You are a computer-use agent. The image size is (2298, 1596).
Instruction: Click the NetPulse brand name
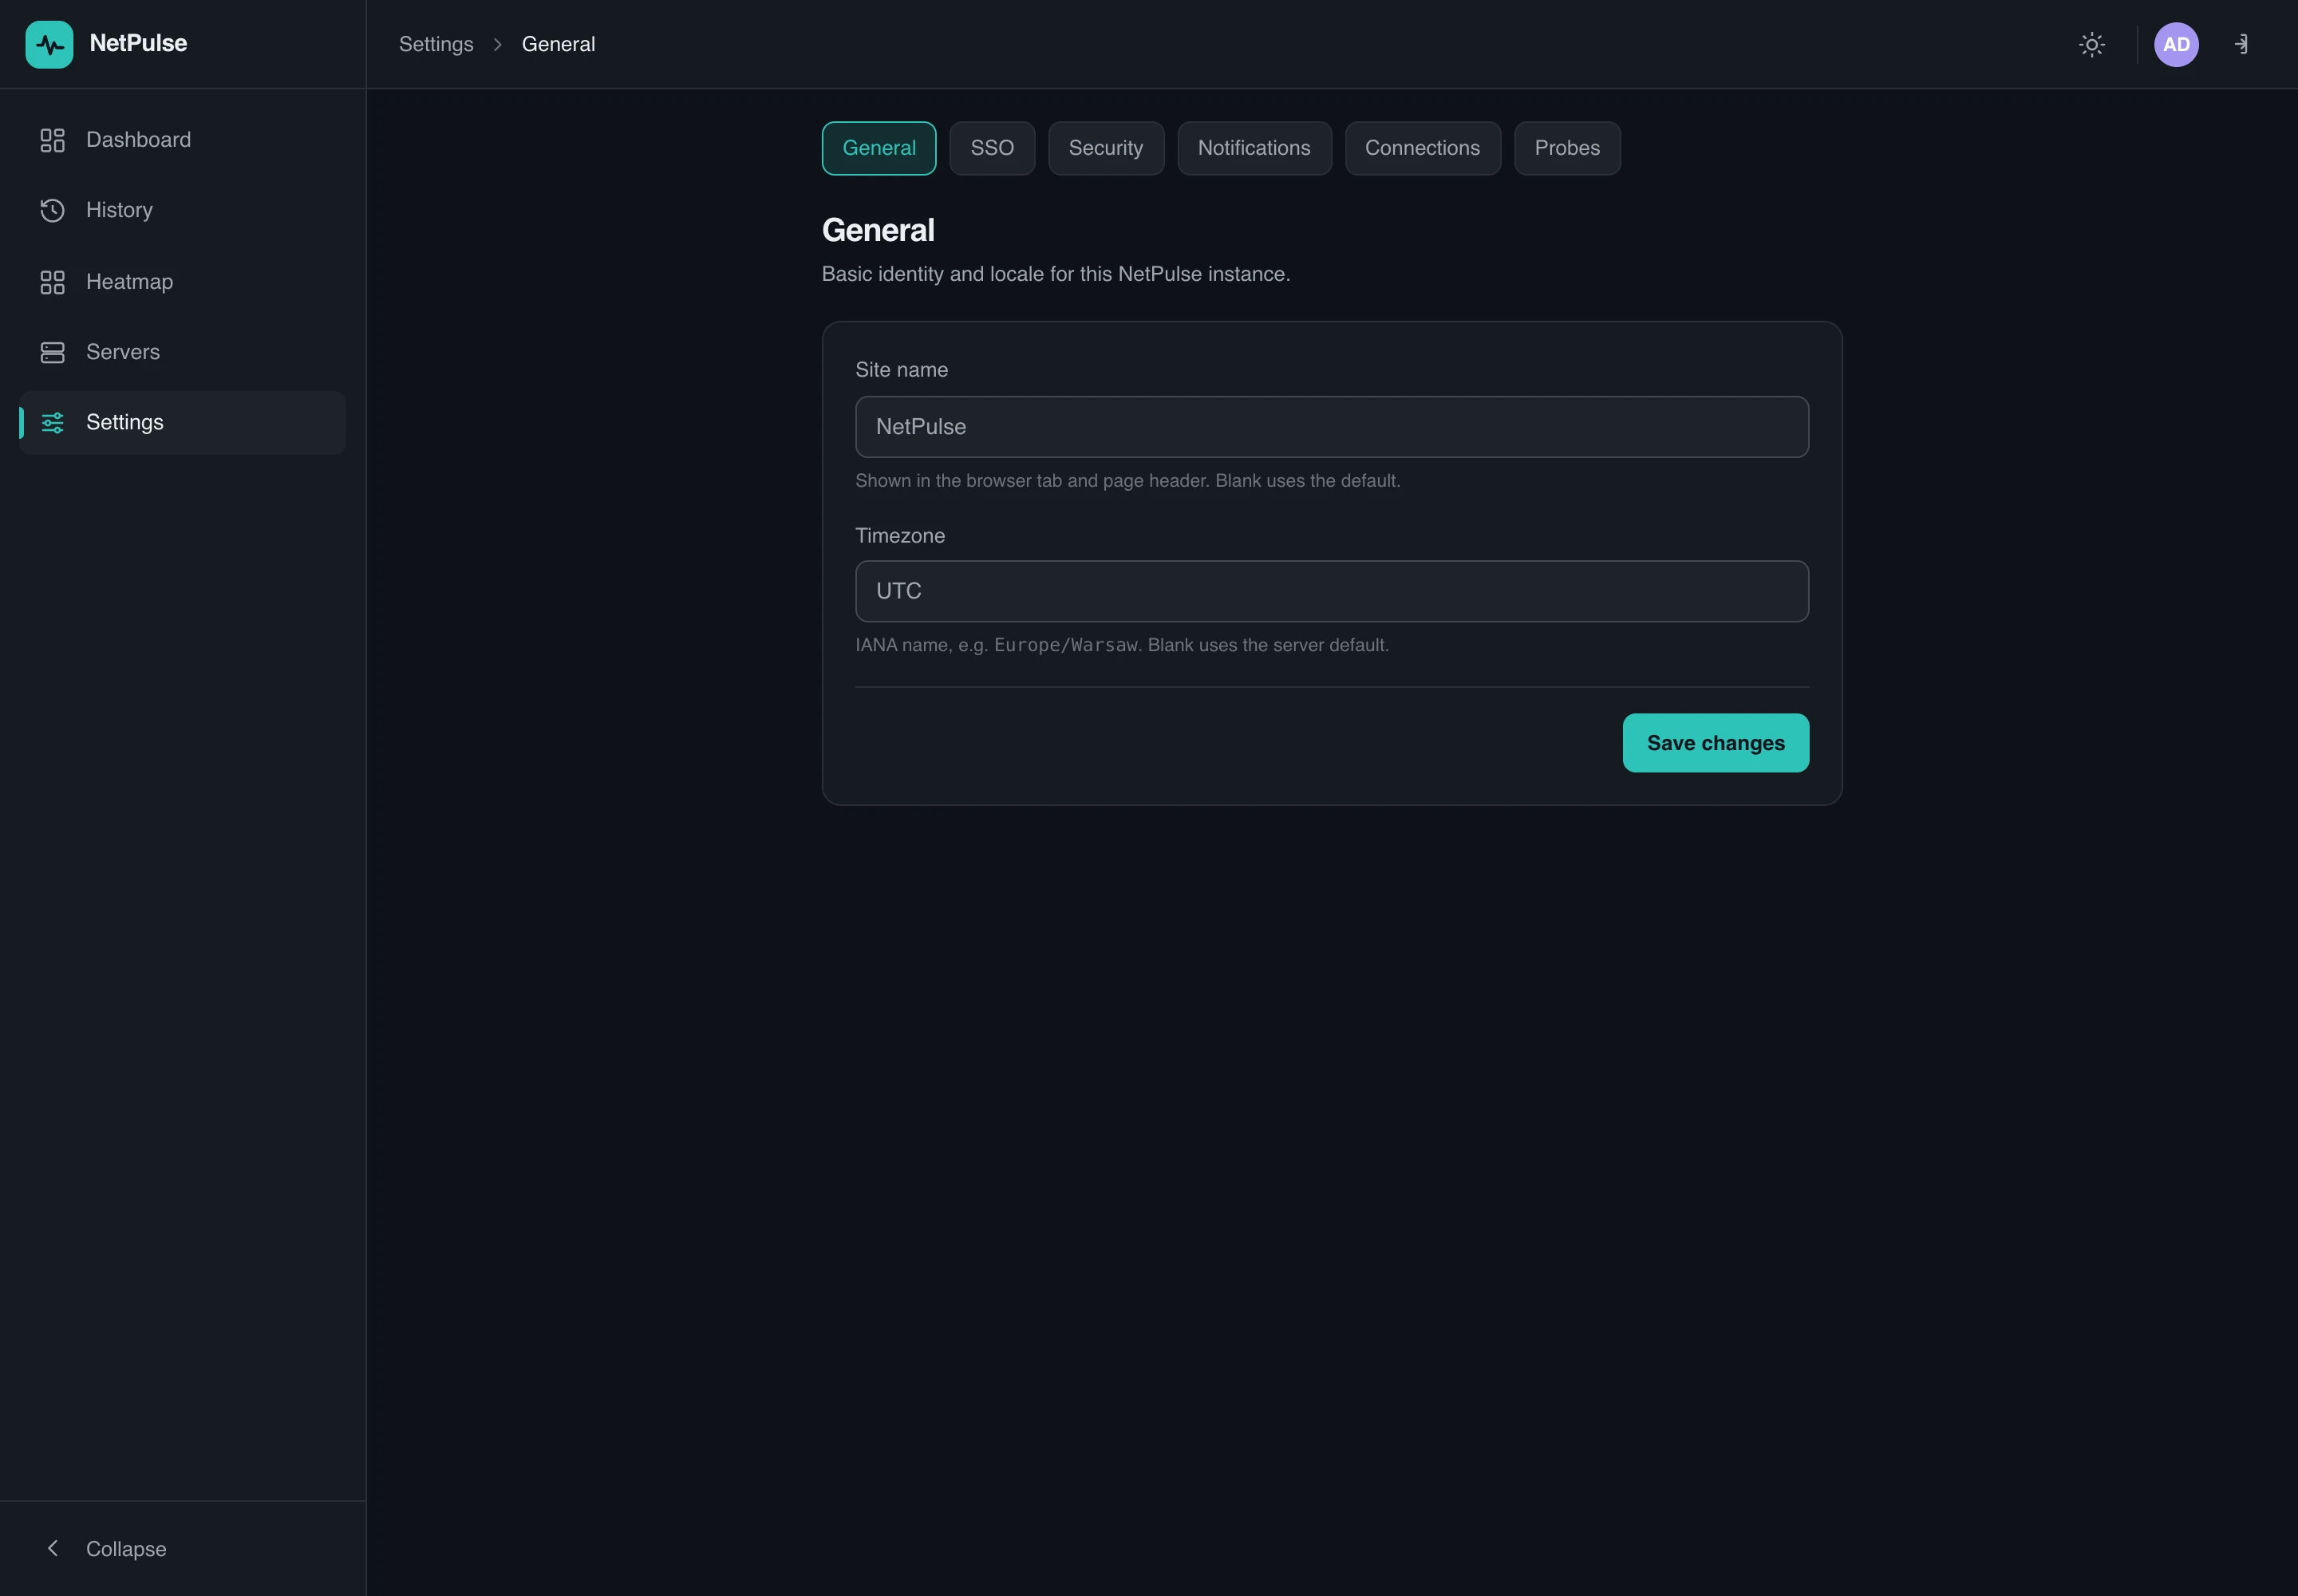point(138,43)
